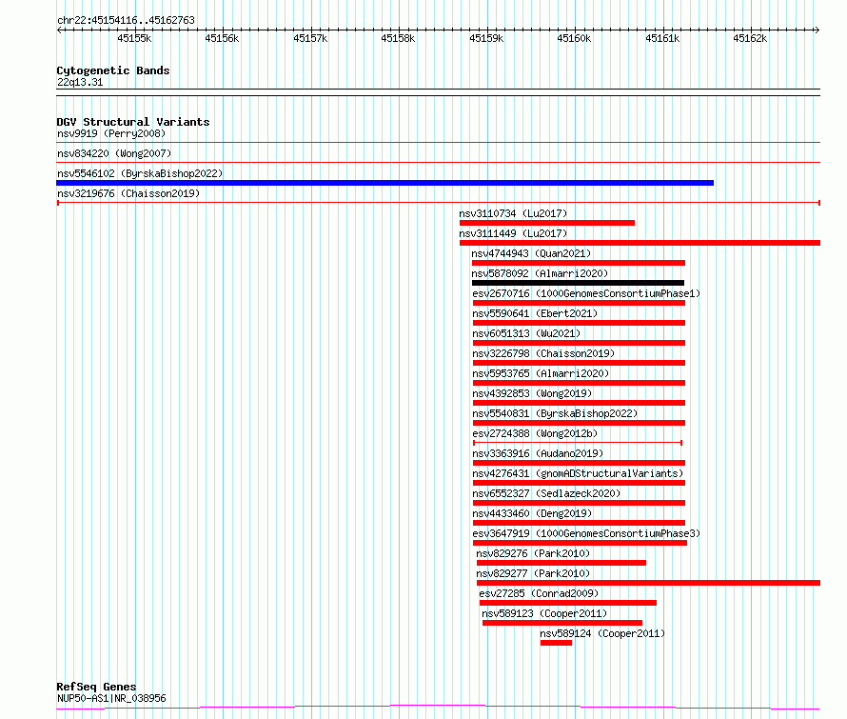Open variant nsv3219676 (Chaisson2019)

pos(128,193)
